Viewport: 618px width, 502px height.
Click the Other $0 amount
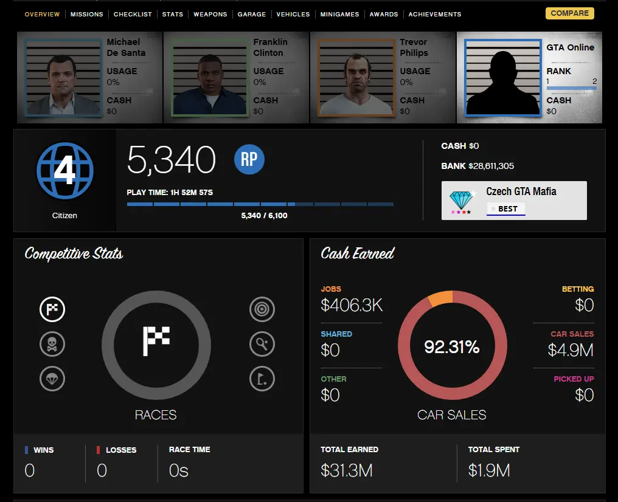pyautogui.click(x=330, y=395)
